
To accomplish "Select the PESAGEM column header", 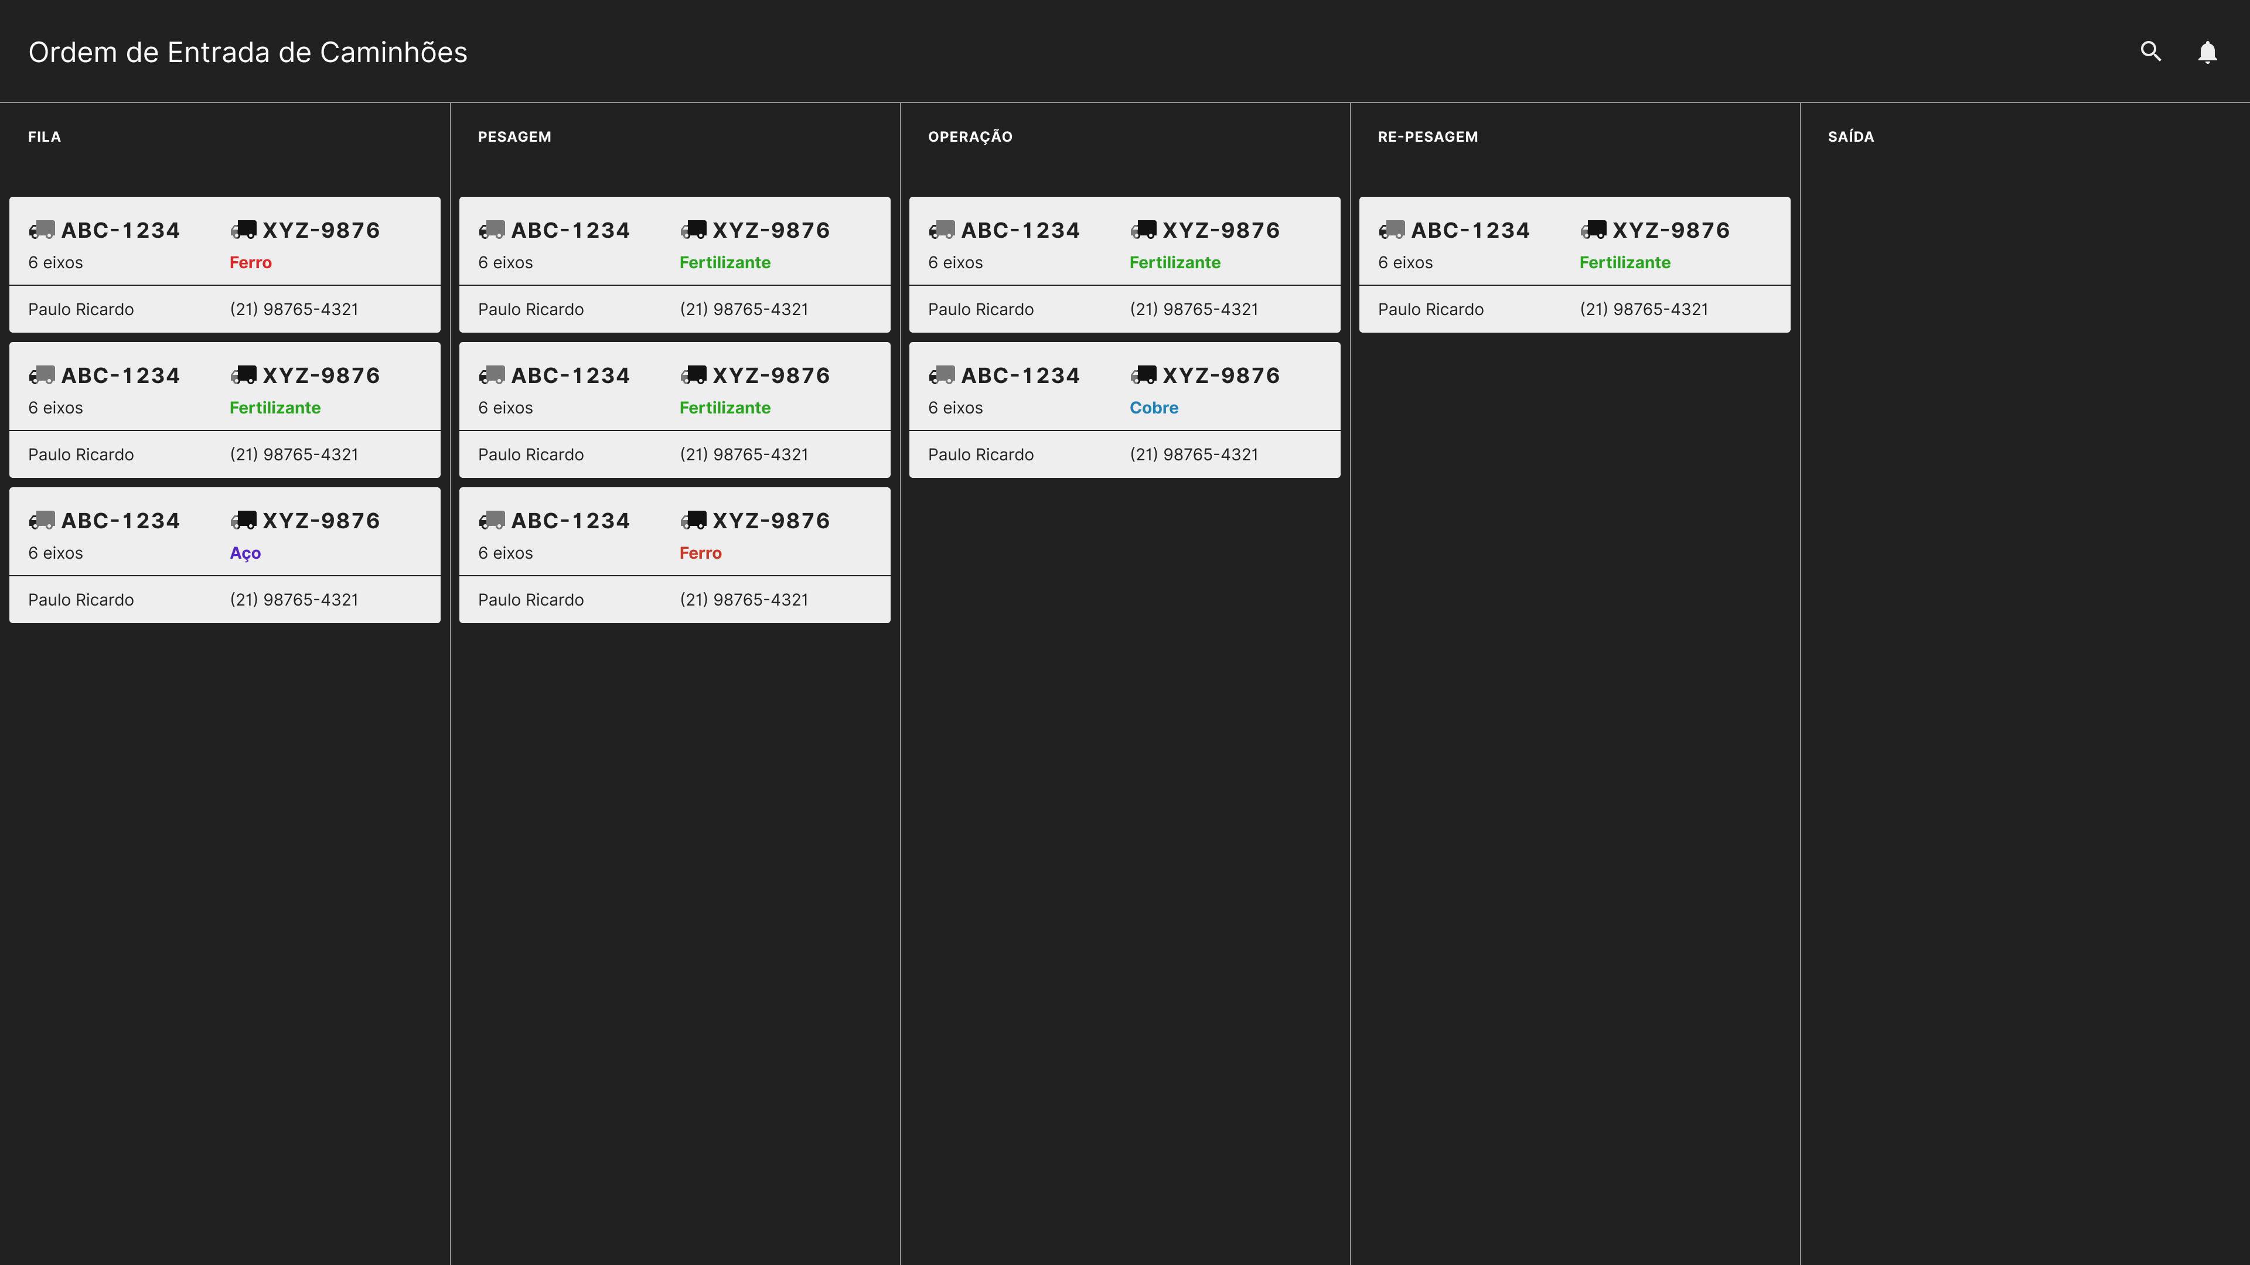I will click(514, 136).
